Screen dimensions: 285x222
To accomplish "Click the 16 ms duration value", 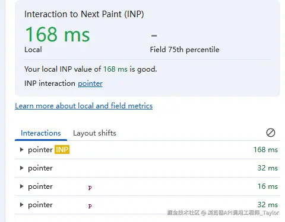I will pos(268,186).
